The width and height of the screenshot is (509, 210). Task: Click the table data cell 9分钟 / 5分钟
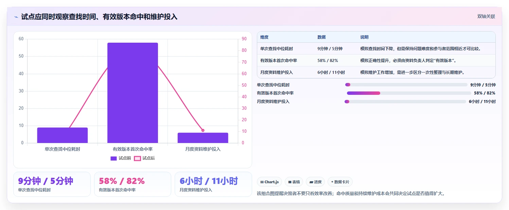pyautogui.click(x=330, y=49)
